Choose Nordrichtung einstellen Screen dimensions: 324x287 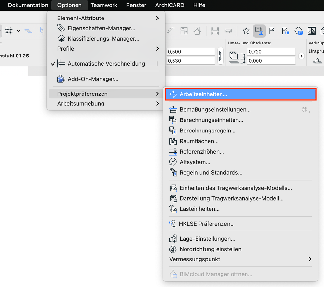[240, 249]
